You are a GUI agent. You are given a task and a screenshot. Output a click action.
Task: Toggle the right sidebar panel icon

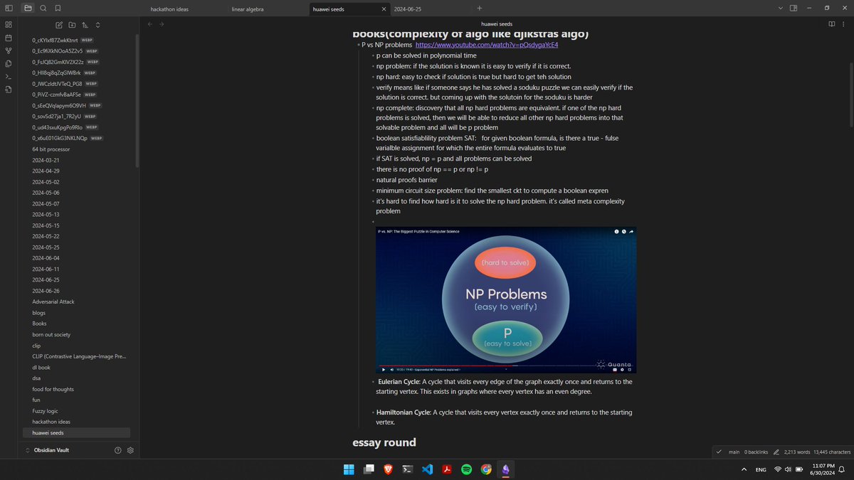794,8
